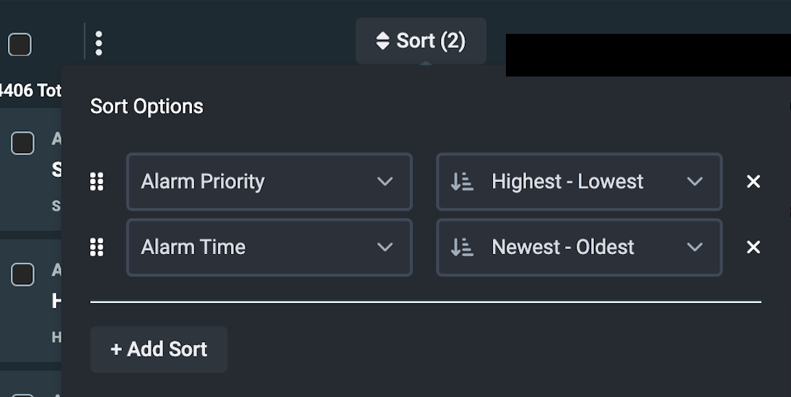Click the Sort (2) up-down arrows icon

[383, 41]
